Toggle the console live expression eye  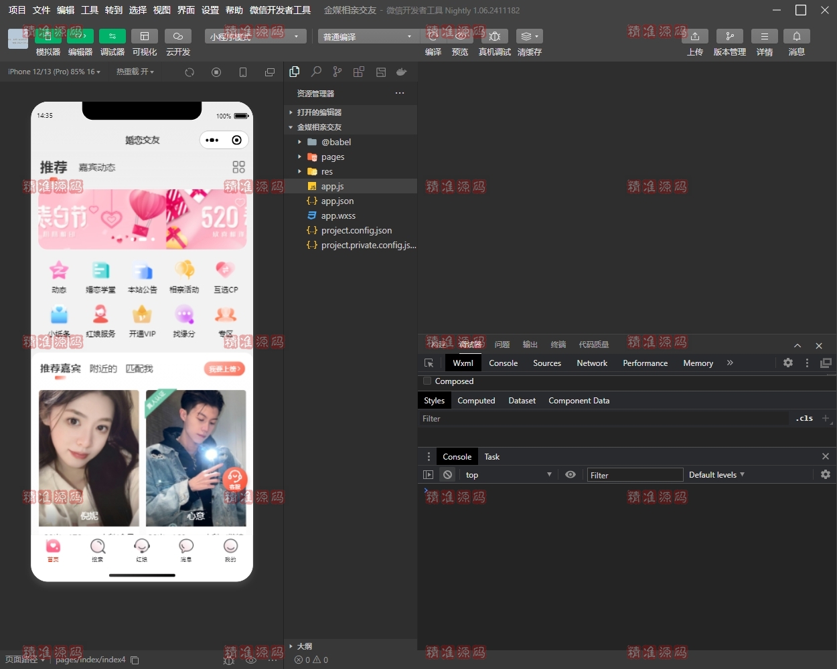point(570,474)
